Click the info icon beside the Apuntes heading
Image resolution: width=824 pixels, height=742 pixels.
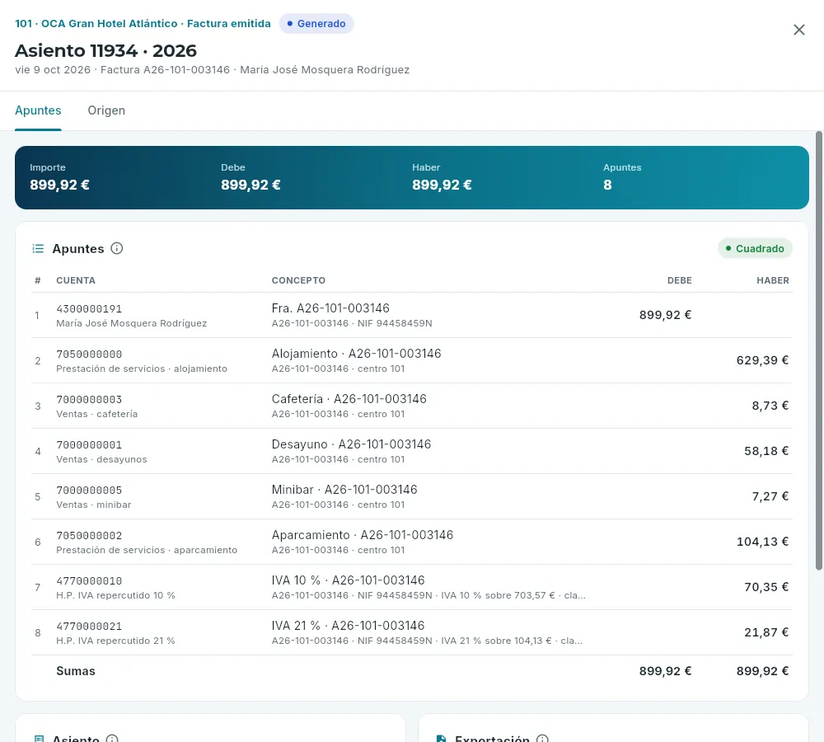coord(117,248)
